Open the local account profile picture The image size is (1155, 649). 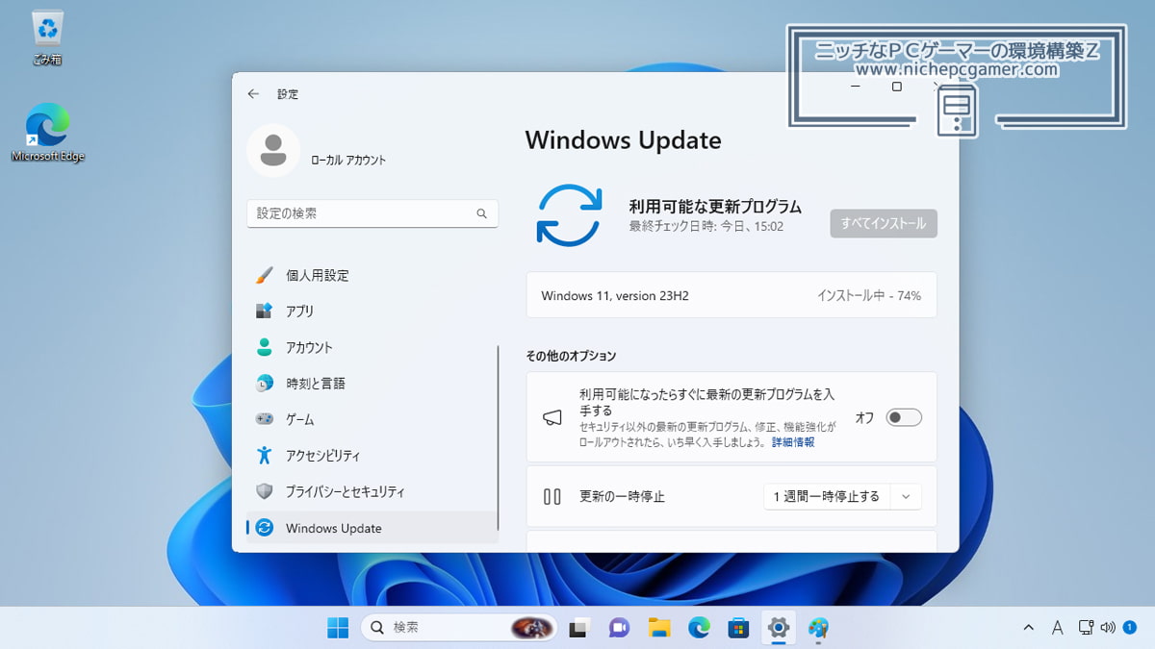click(273, 150)
